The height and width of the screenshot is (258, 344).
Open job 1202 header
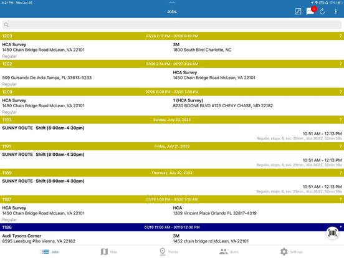(172, 64)
